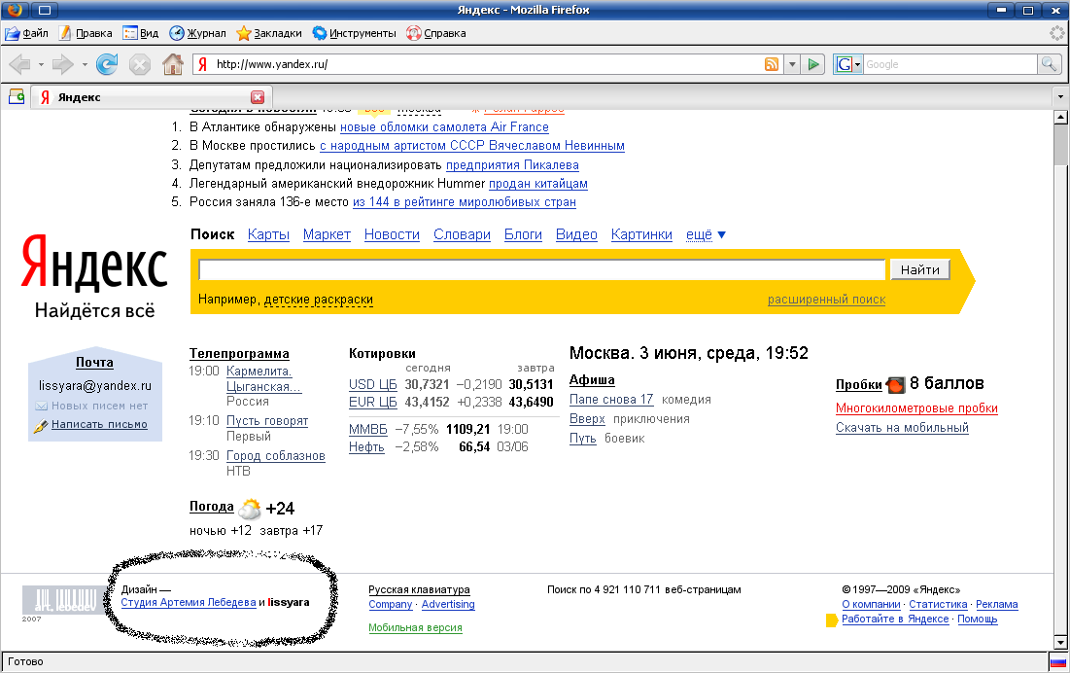The height and width of the screenshot is (673, 1070).
Task: Click the USD ЦБ rate link
Action: pos(372,385)
